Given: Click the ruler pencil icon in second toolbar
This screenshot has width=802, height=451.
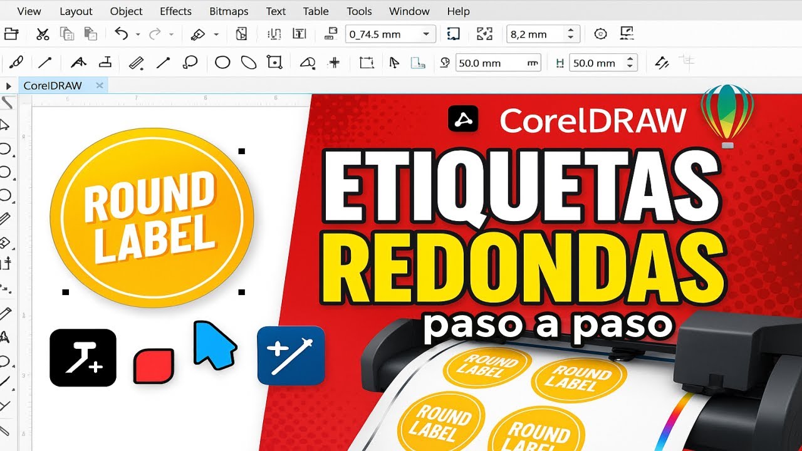Looking at the screenshot, I should pos(136,63).
